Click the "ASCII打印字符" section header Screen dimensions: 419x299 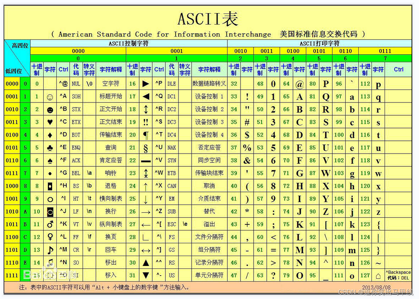point(320,43)
